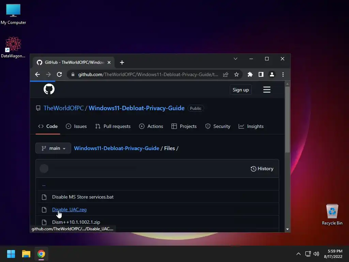Click the network tray icon
Viewport: 349px width, 262px height.
pyautogui.click(x=308, y=254)
